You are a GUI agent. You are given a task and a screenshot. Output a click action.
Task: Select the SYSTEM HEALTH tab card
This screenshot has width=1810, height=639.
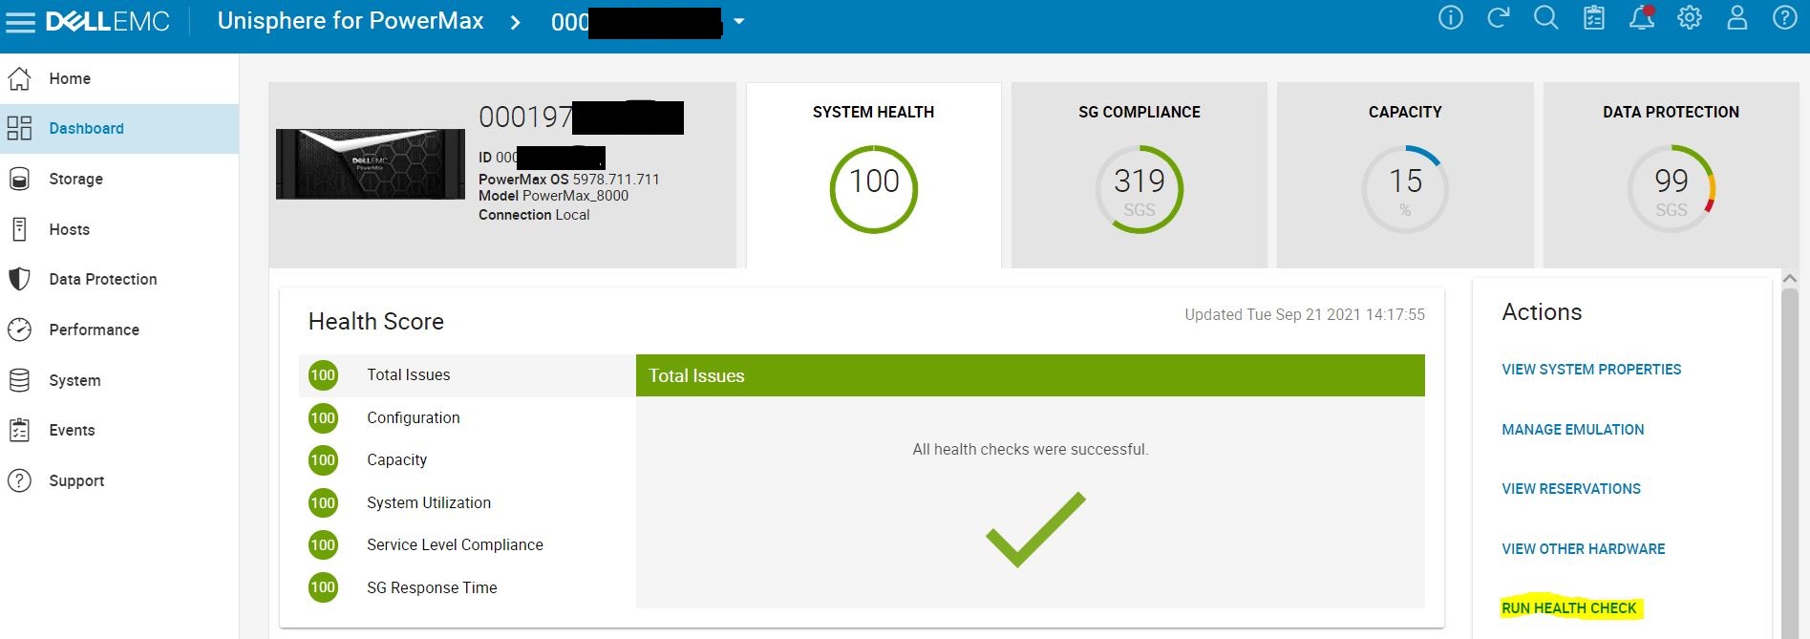click(x=873, y=175)
